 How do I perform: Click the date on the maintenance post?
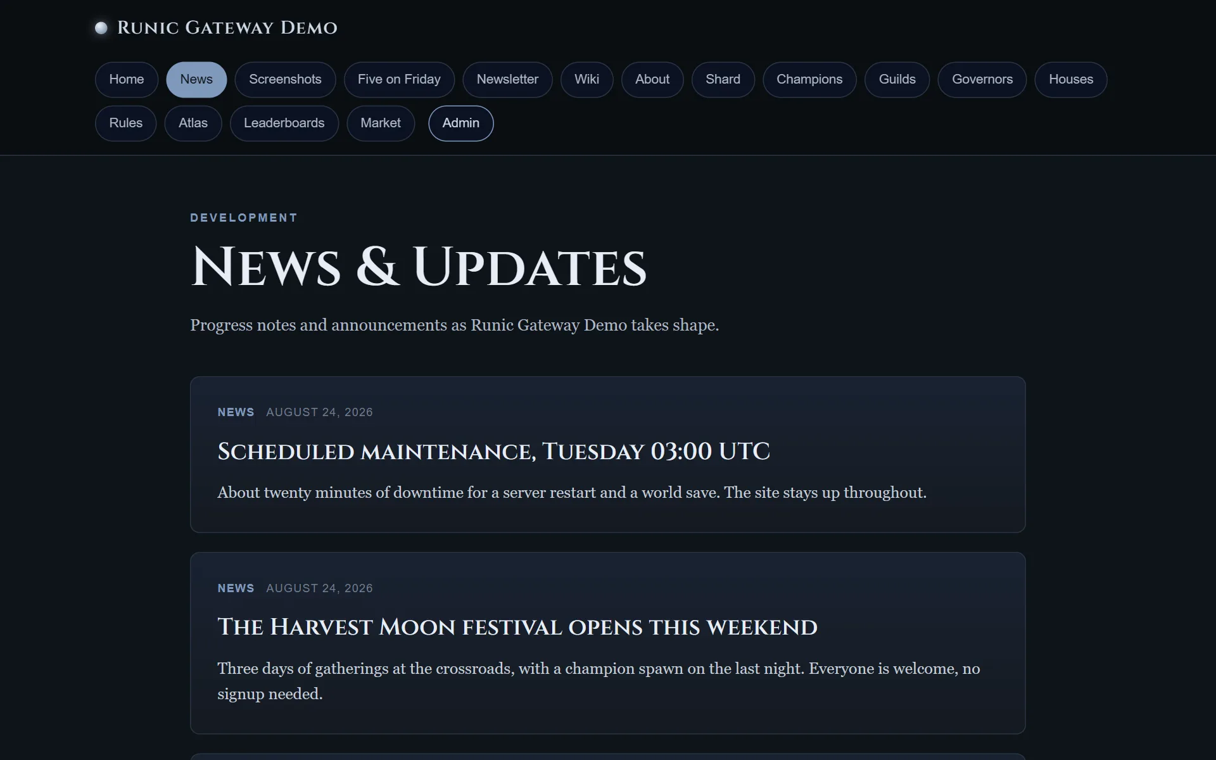click(x=319, y=412)
